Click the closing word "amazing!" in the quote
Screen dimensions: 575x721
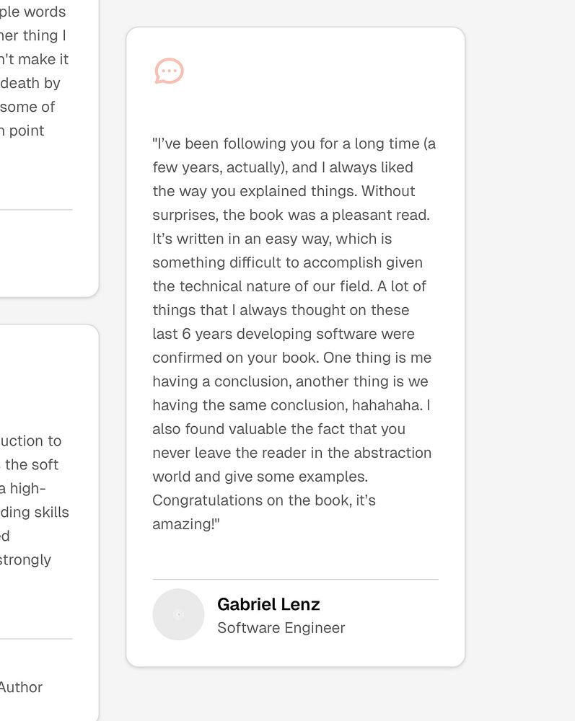click(x=185, y=524)
